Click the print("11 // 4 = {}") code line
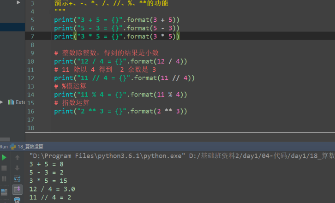This screenshot has height=203, width=335. 124,78
